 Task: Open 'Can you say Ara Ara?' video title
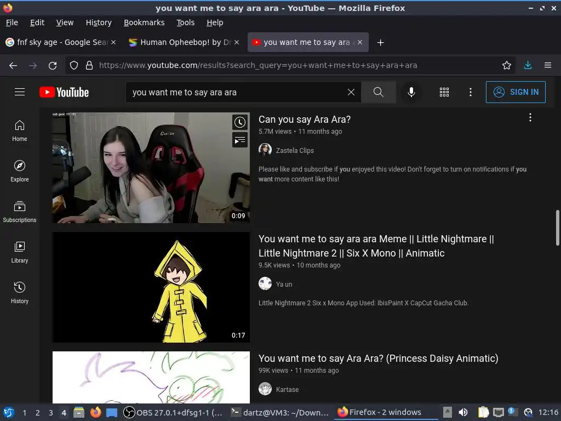tap(305, 119)
